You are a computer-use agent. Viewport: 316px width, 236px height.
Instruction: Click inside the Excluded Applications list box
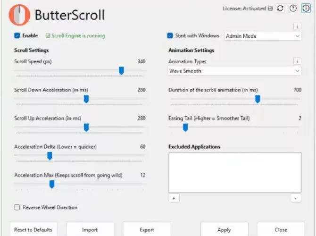point(235,172)
